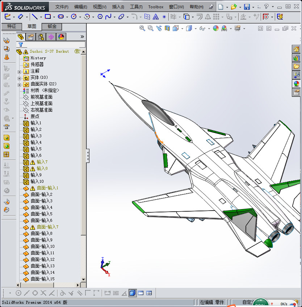302x307 pixels.
Task: Open the display style dropdown arrow
Action: coord(196,29)
